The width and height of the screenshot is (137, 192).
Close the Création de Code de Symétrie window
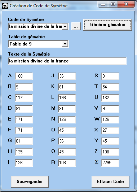tap(126, 5)
